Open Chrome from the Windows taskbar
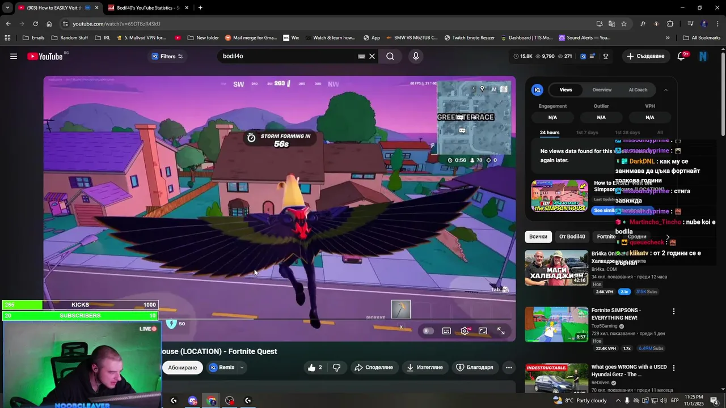The image size is (726, 408). point(212,401)
